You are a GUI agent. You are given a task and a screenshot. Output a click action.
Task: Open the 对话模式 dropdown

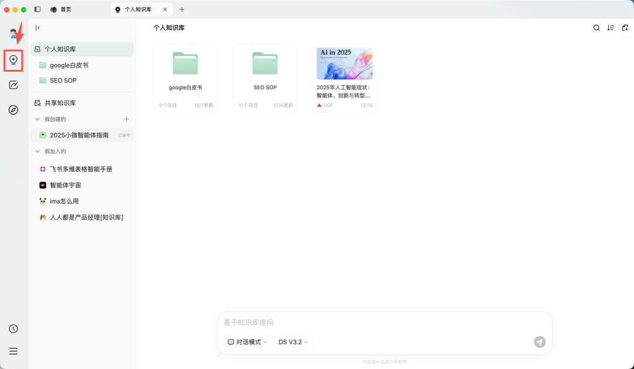coord(247,342)
